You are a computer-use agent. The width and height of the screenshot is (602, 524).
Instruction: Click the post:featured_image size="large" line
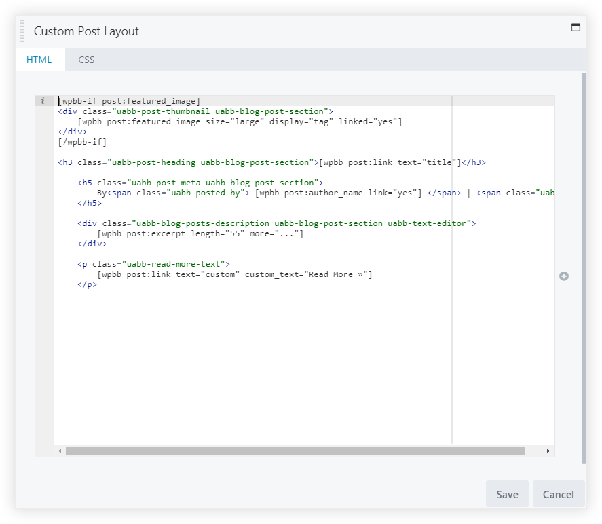tap(240, 121)
